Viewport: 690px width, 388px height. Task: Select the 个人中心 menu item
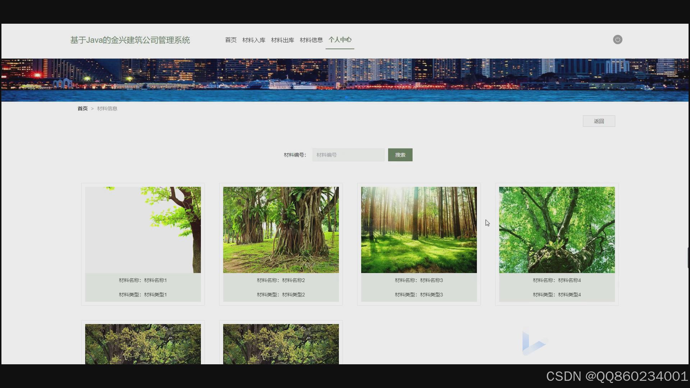click(x=340, y=40)
